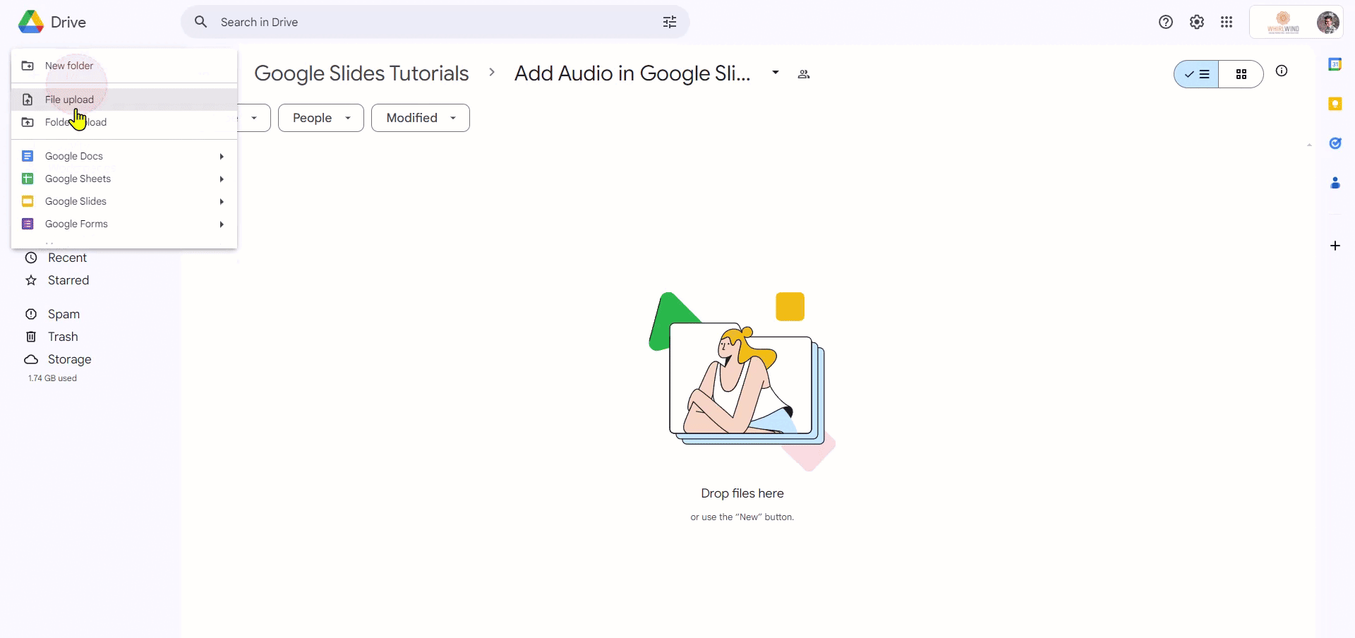Open Google Tasks in side panel
Image resolution: width=1355 pixels, height=638 pixels.
tap(1336, 143)
